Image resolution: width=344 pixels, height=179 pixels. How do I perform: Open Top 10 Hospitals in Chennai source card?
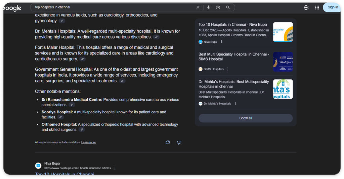point(233,25)
